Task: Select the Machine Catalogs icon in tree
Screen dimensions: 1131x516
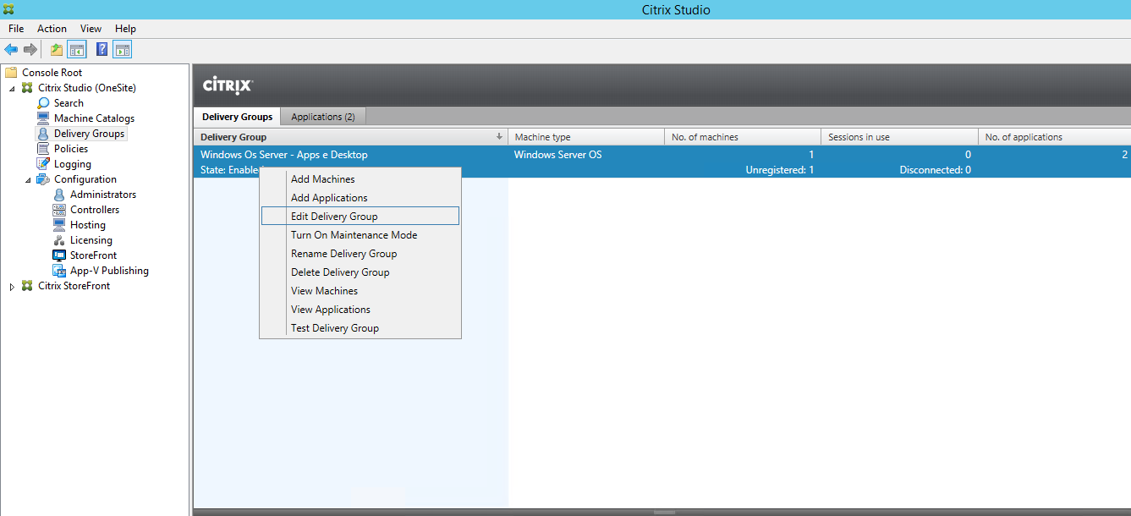Action: coord(44,118)
